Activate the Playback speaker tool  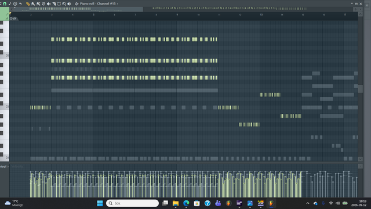pos(70,3)
